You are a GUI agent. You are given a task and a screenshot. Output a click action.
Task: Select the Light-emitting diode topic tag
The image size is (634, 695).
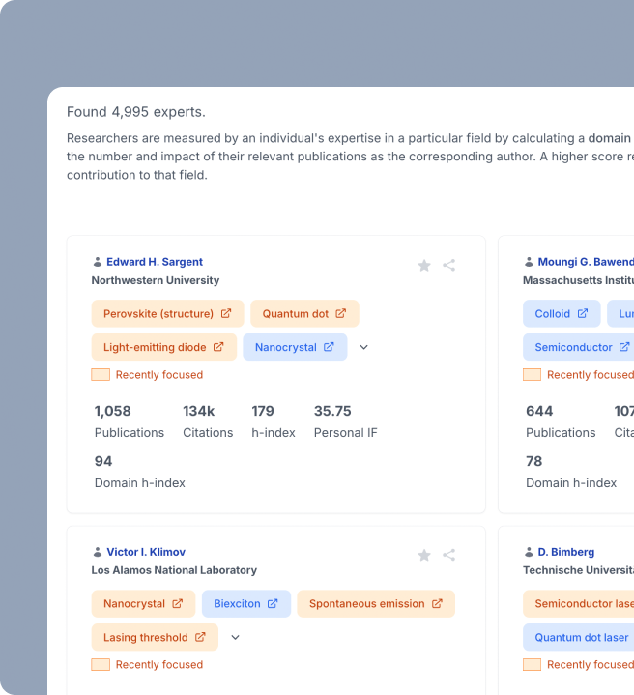click(x=164, y=347)
